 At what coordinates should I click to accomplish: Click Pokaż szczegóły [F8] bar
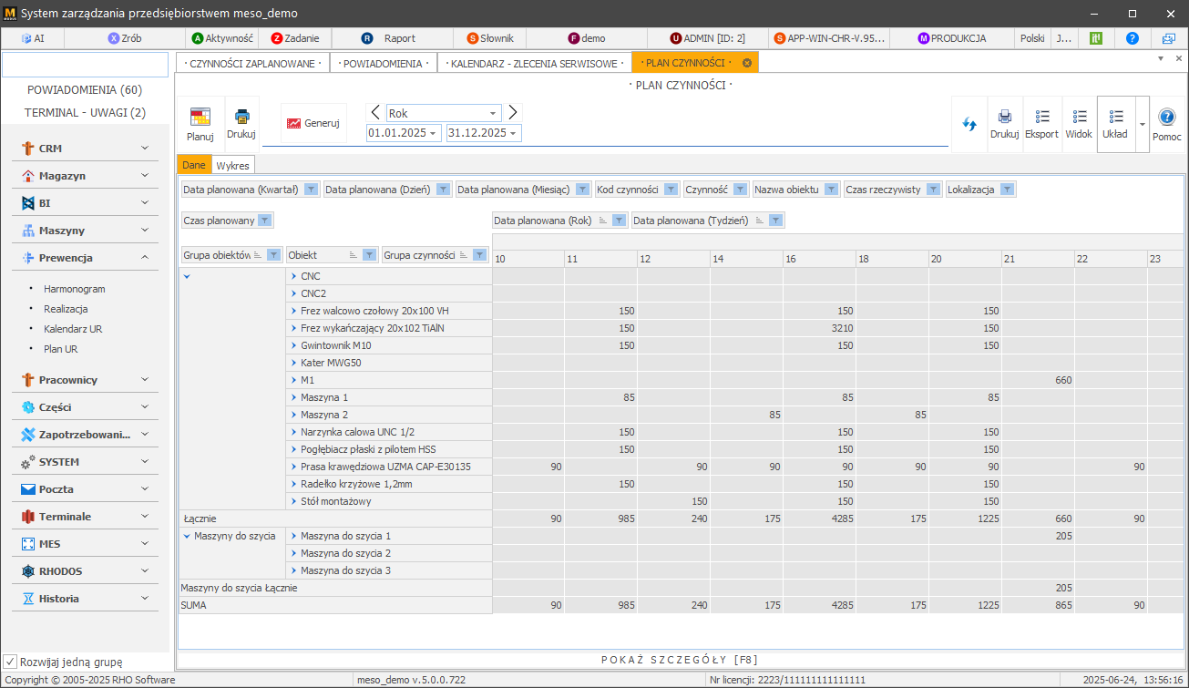click(x=680, y=660)
